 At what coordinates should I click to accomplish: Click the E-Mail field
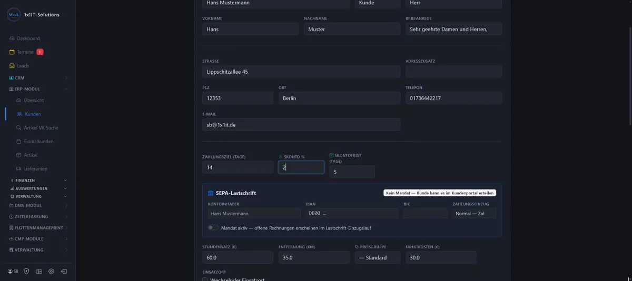pyautogui.click(x=301, y=125)
